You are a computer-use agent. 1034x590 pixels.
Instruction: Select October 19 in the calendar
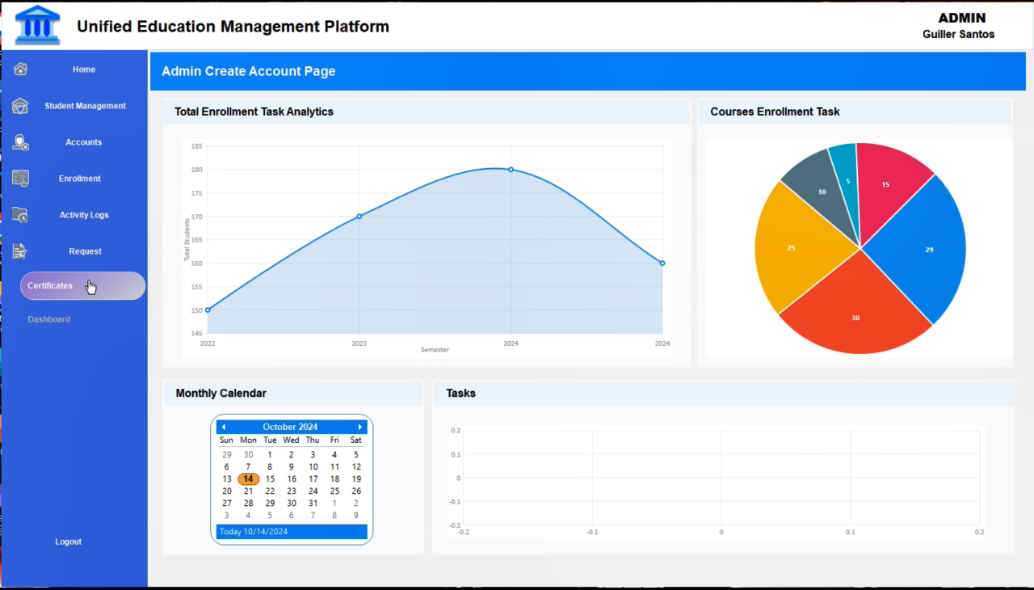[356, 478]
